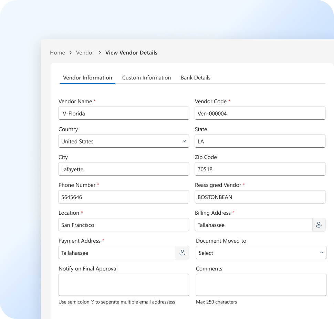The image size is (334, 319).
Task: Click the Billing Address text field
Action: pos(253,225)
